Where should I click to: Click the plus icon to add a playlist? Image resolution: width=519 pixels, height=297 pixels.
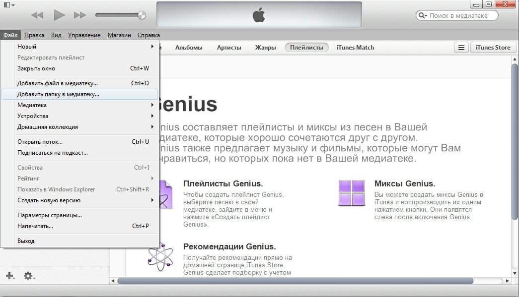click(10, 276)
